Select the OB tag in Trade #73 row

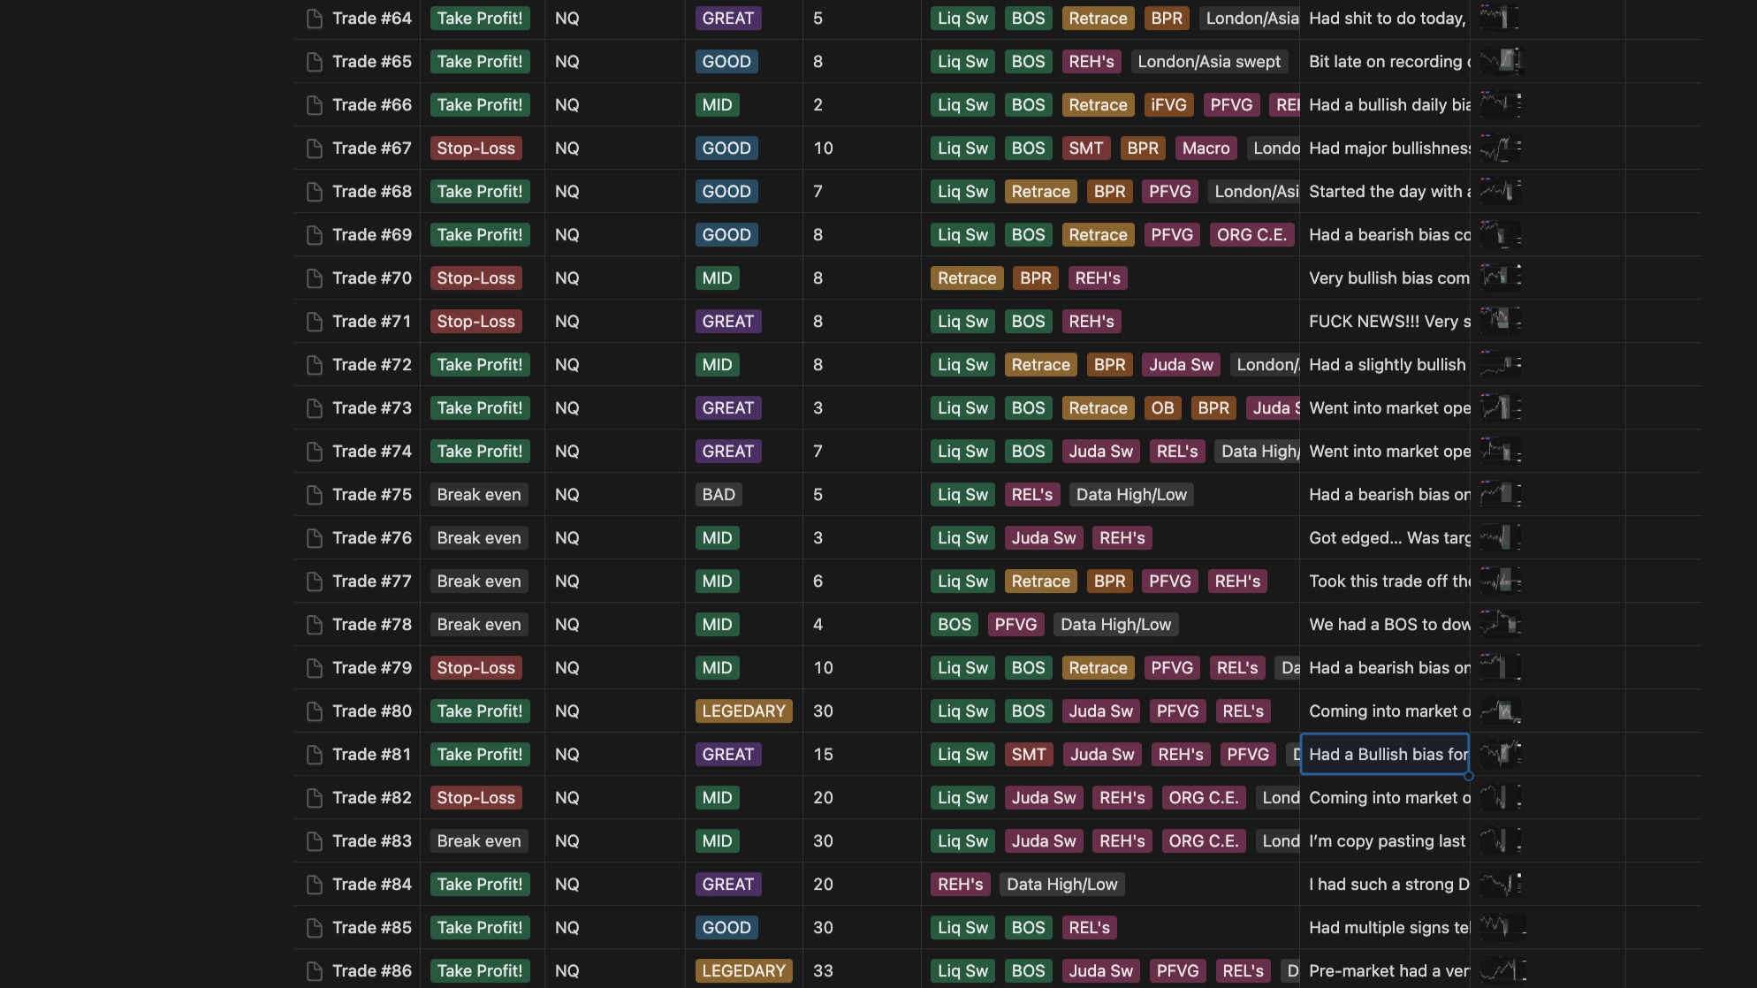coord(1162,408)
